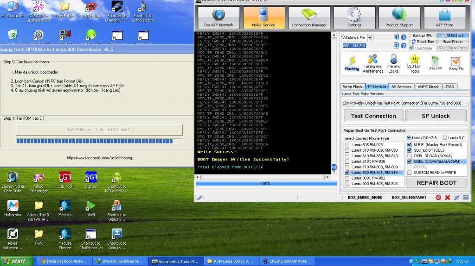Switch to JTAG tab
This screenshot has width=475, height=266.
(x=449, y=87)
